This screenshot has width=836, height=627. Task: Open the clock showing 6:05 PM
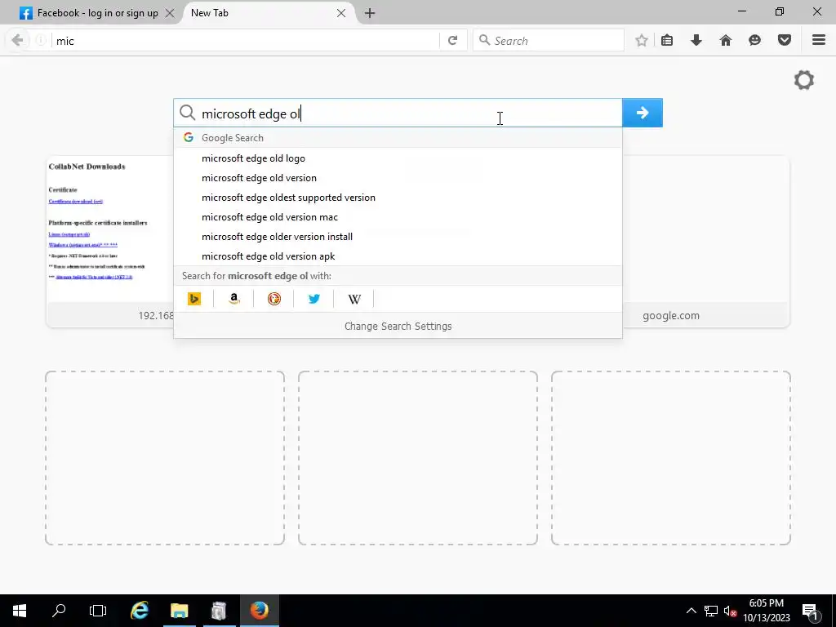(766, 611)
